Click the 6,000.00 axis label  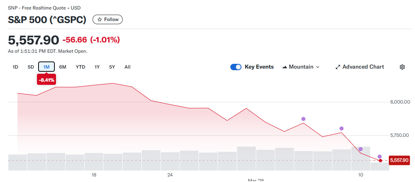[x=400, y=102]
